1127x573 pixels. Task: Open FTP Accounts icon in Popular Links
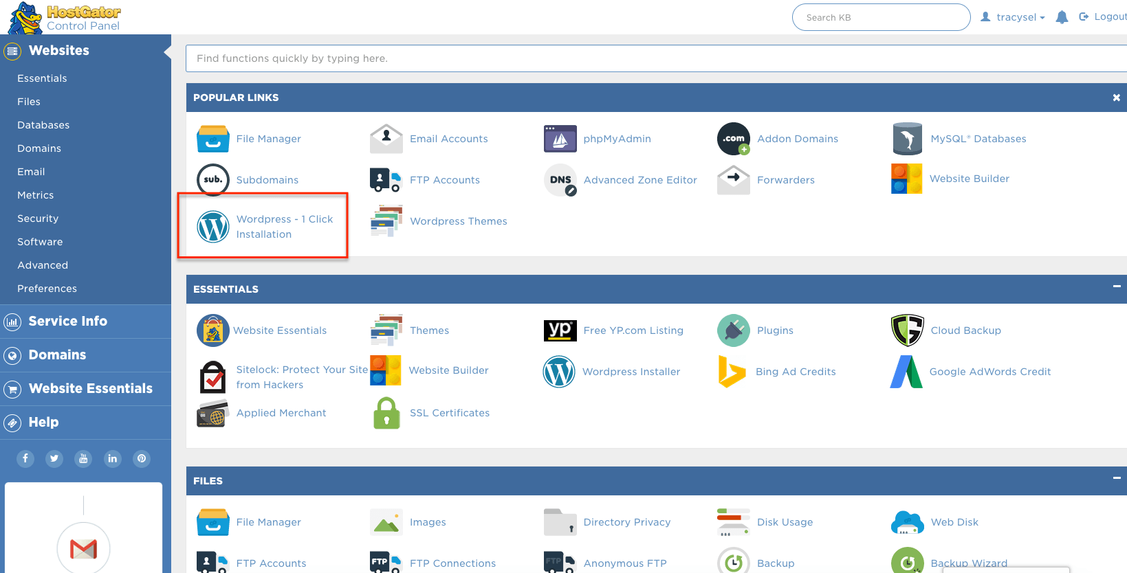(386, 180)
